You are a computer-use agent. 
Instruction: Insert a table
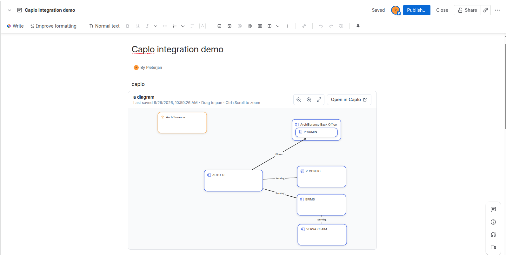[270, 26]
